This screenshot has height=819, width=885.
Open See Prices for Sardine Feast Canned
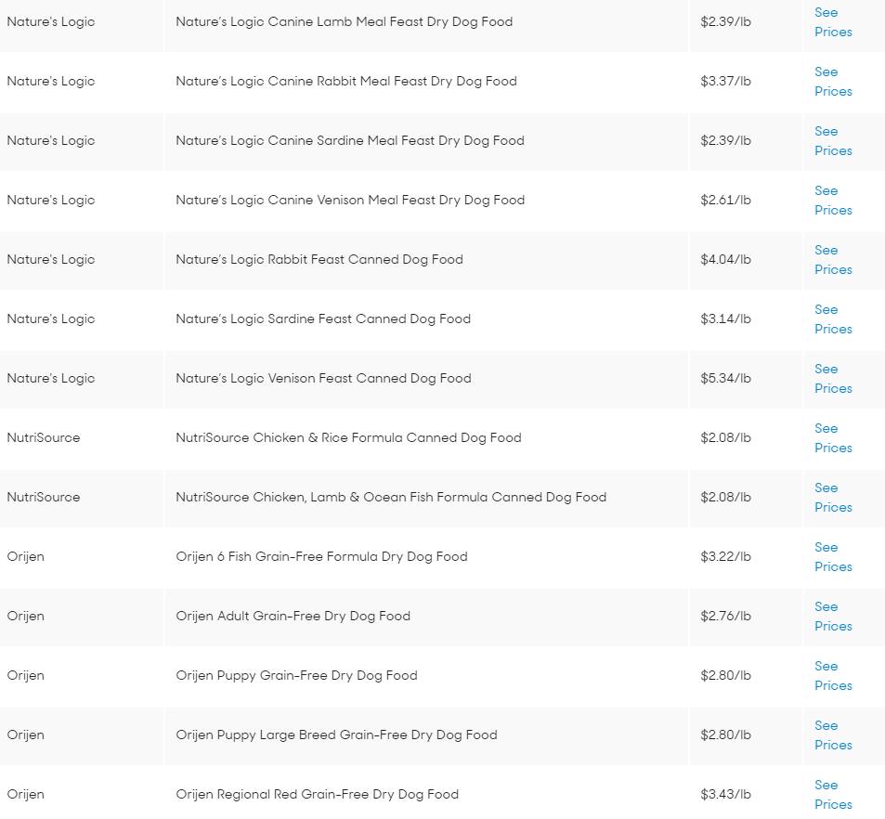(x=833, y=318)
